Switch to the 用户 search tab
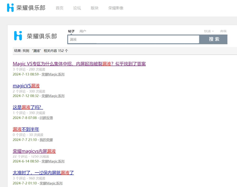Screen dimensions: 237x187 tap(83, 31)
